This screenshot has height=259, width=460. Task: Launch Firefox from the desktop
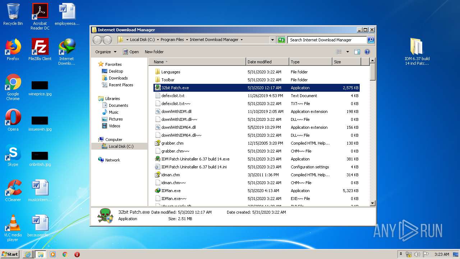(x=13, y=50)
